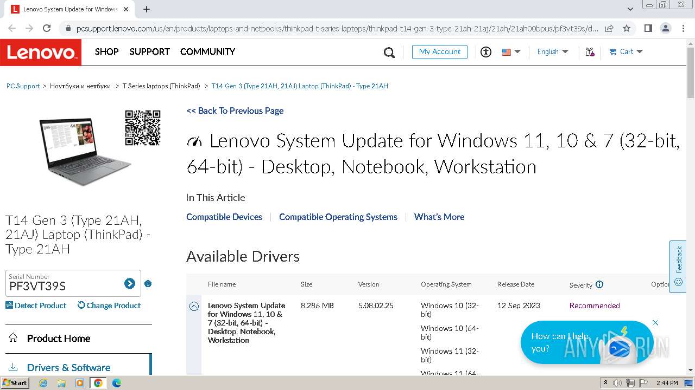Jump to What's More section

(439, 217)
